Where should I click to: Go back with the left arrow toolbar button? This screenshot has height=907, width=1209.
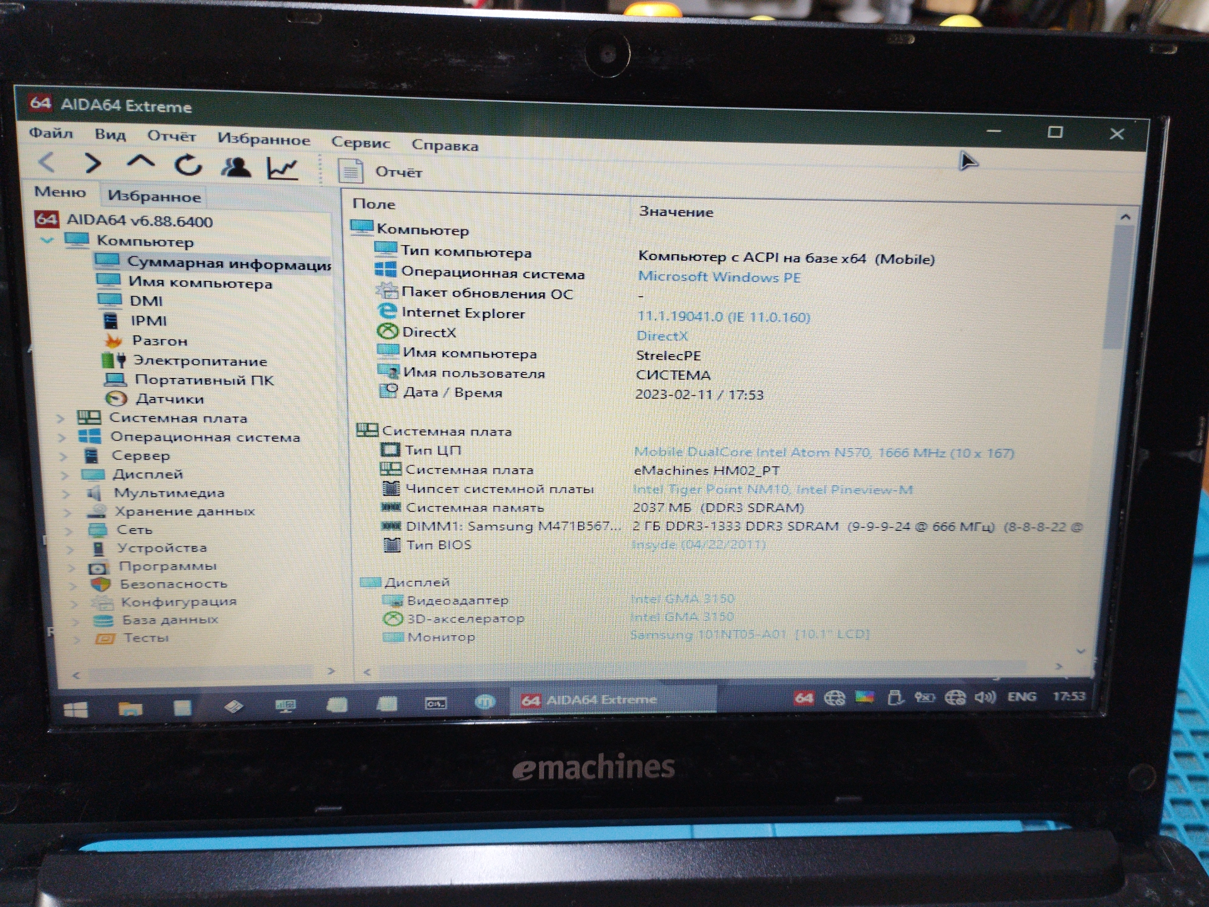tap(47, 163)
